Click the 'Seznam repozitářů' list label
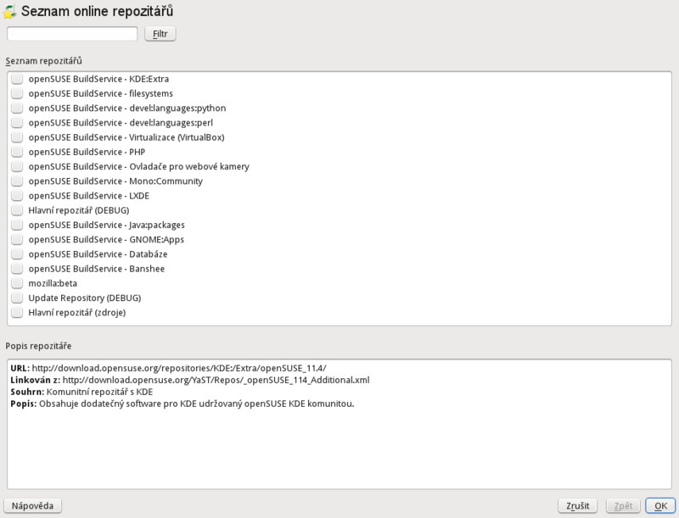Viewport: 679px width, 518px height. coord(44,61)
